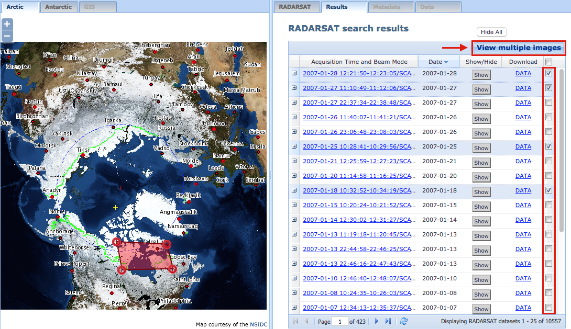Image resolution: width=571 pixels, height=329 pixels.
Task: Jump to the last results page
Action: click(388, 322)
